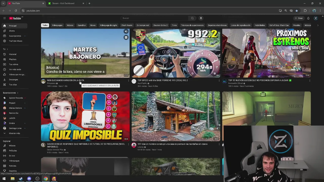Bookmark this page with the star icon

click(297, 11)
